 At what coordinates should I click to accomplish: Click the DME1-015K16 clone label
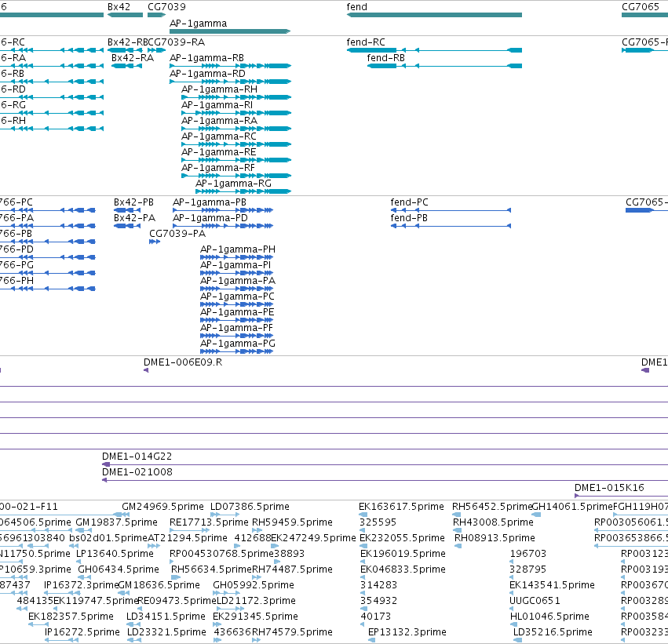click(x=609, y=488)
